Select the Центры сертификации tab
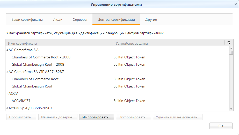 click(116, 20)
